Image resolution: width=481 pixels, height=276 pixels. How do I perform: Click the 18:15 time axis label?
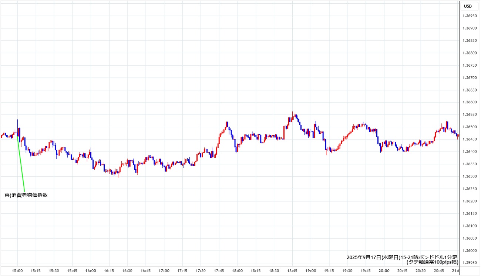point(255,271)
